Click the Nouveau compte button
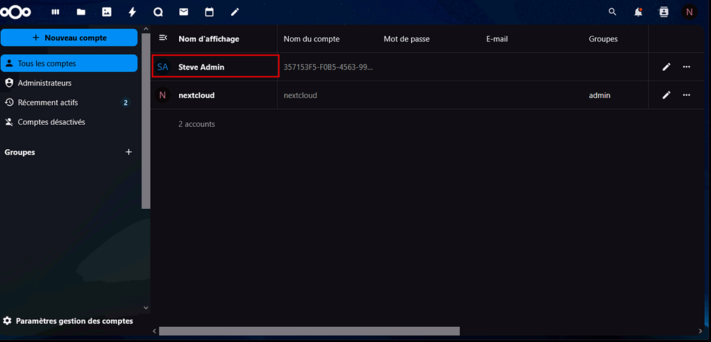The width and height of the screenshot is (711, 342). [x=69, y=37]
